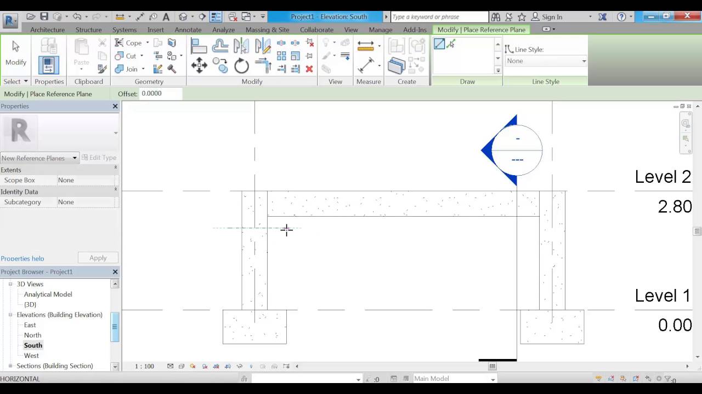Click the Properties help link
The width and height of the screenshot is (702, 394).
(x=22, y=258)
